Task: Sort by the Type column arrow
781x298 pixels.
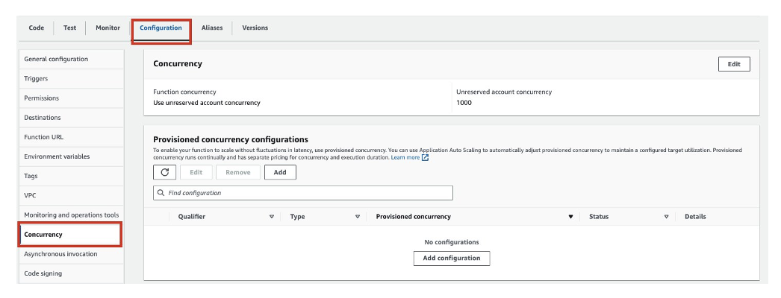Action: click(358, 217)
